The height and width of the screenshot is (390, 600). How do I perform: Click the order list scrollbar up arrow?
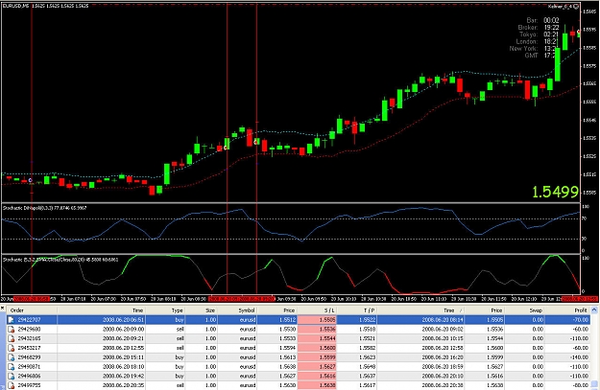(594, 310)
